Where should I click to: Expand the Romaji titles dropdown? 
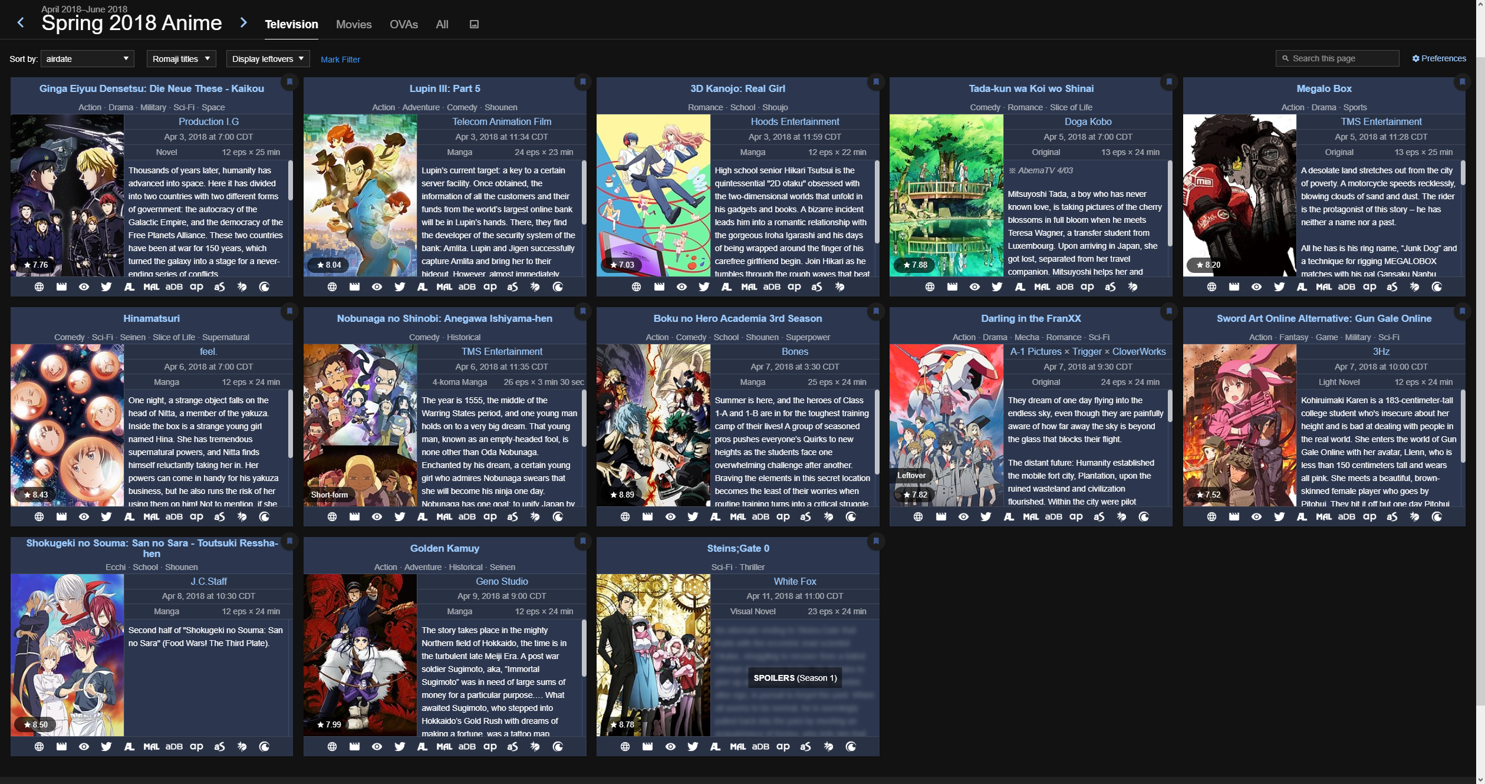click(x=181, y=59)
